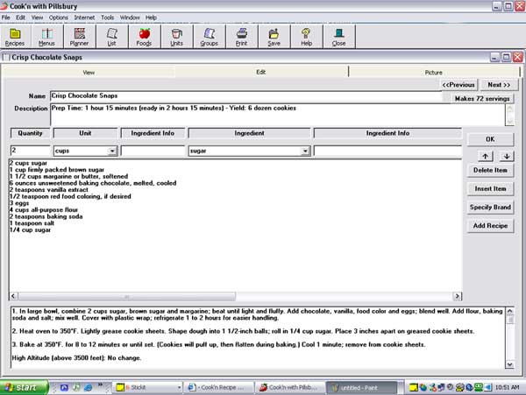Click the Quantity input field
The height and width of the screenshot is (395, 526).
coord(30,151)
